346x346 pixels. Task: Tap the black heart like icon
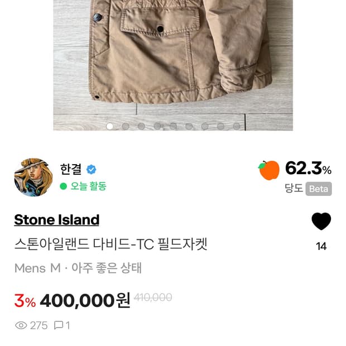coord(321,222)
